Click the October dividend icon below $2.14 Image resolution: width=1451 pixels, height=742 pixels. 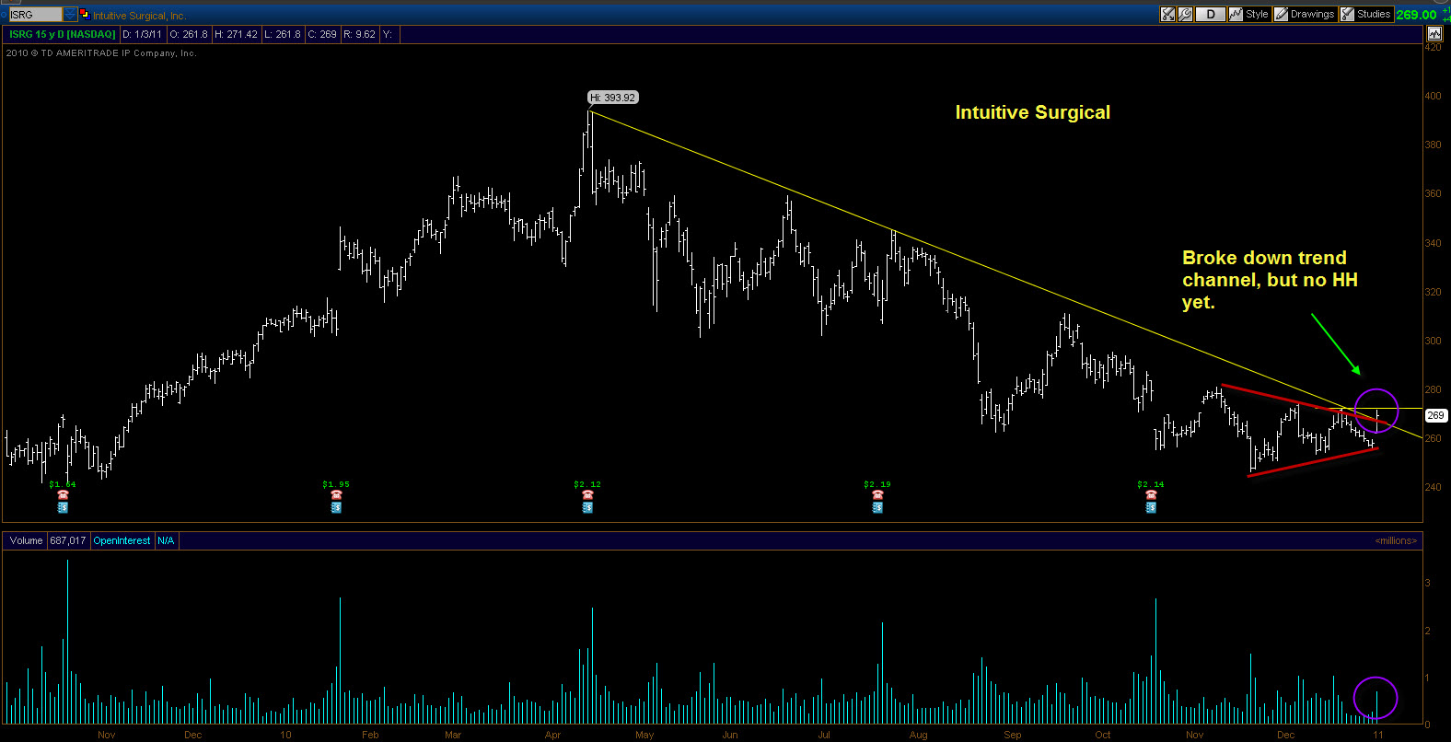(x=1151, y=507)
